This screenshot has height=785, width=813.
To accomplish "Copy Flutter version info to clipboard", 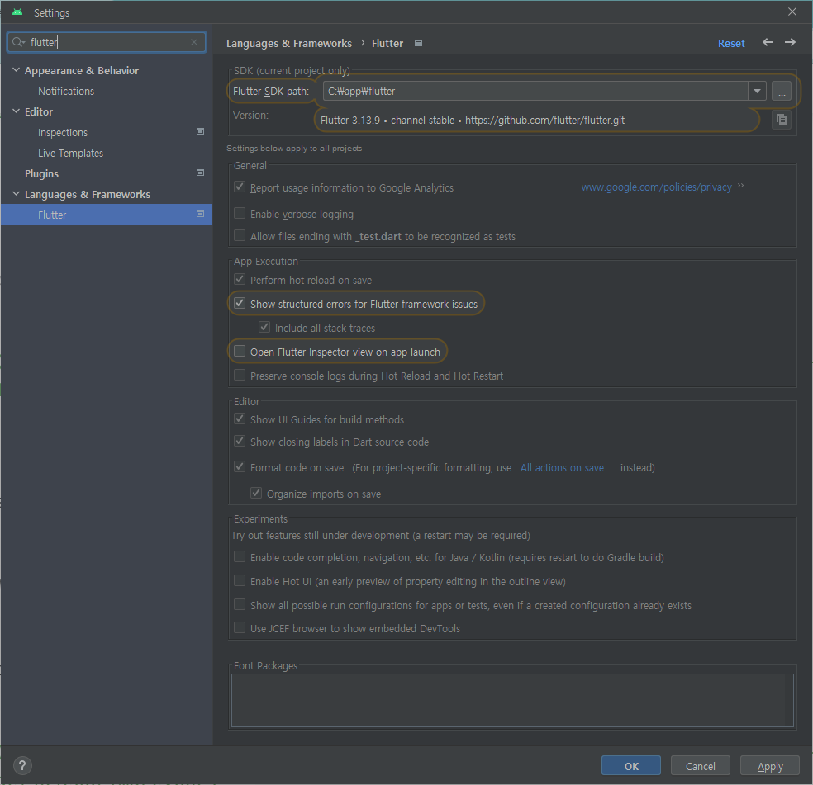I will 782,121.
